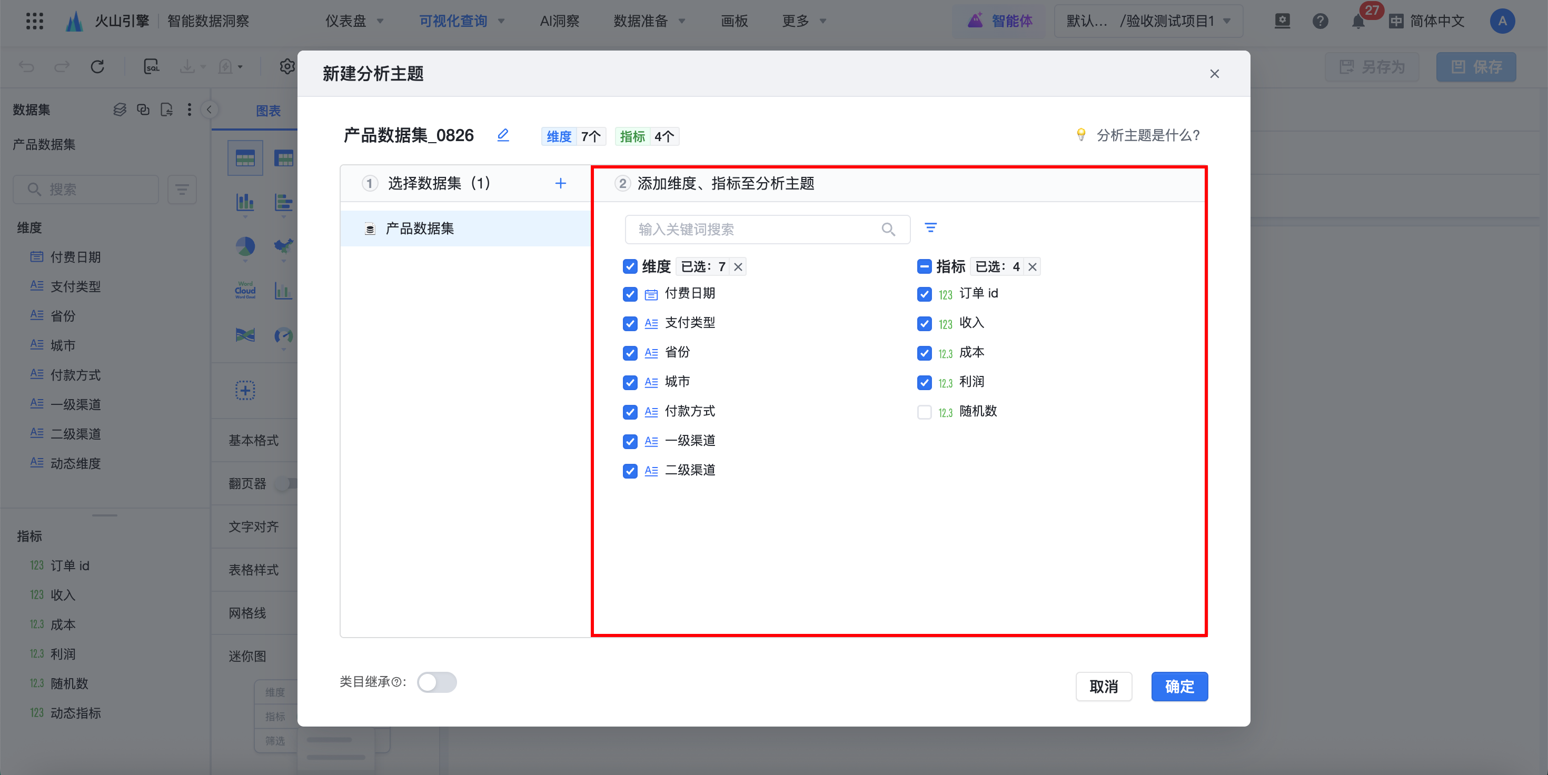Open the 分析主题是什么? help link
This screenshot has height=775, width=1548.
pos(1147,135)
